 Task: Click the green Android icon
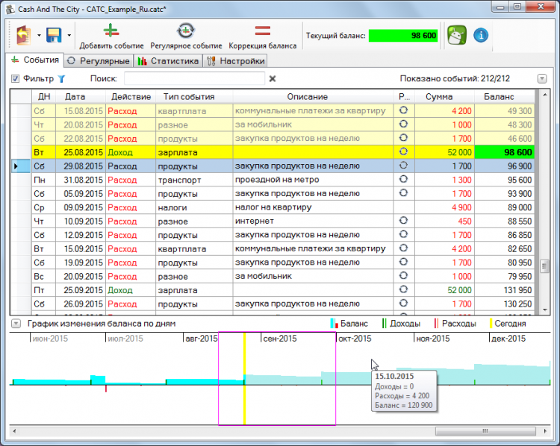[x=456, y=34]
